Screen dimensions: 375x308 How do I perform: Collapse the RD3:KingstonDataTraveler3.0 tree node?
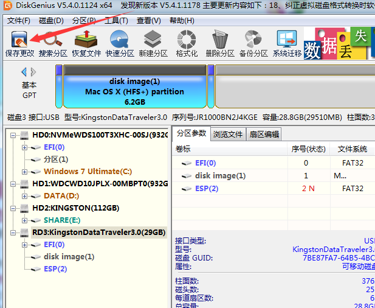tap(13, 233)
